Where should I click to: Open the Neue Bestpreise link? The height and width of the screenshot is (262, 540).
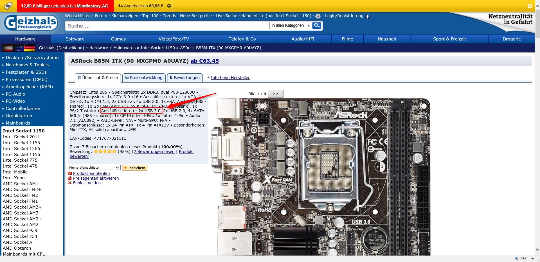[x=196, y=16]
